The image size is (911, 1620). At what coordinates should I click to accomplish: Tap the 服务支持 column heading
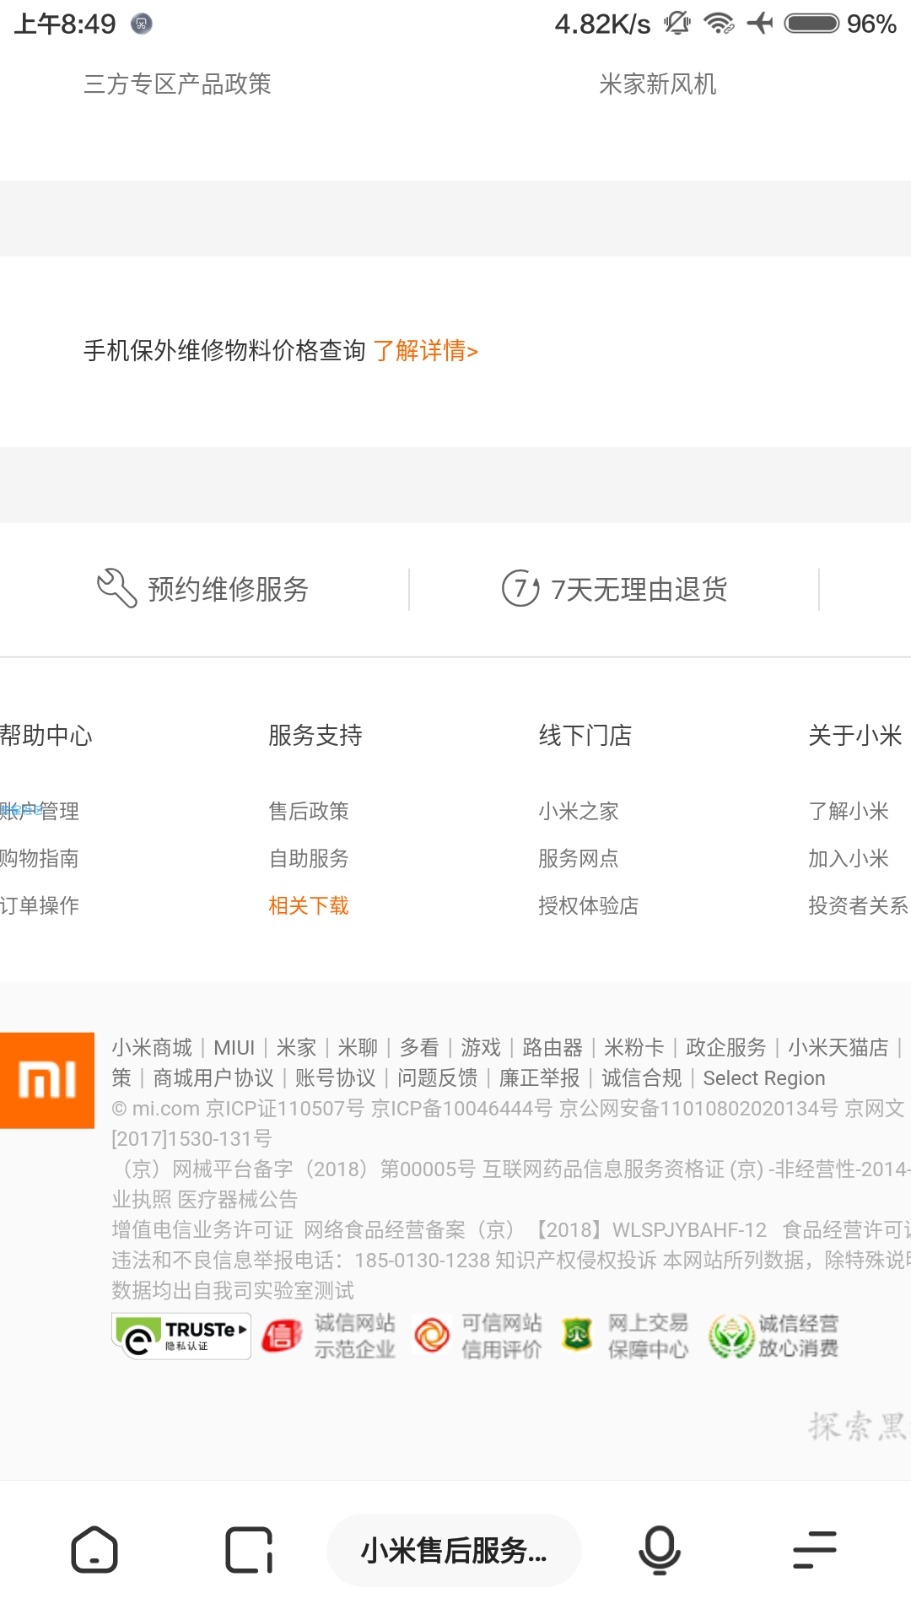pos(315,735)
